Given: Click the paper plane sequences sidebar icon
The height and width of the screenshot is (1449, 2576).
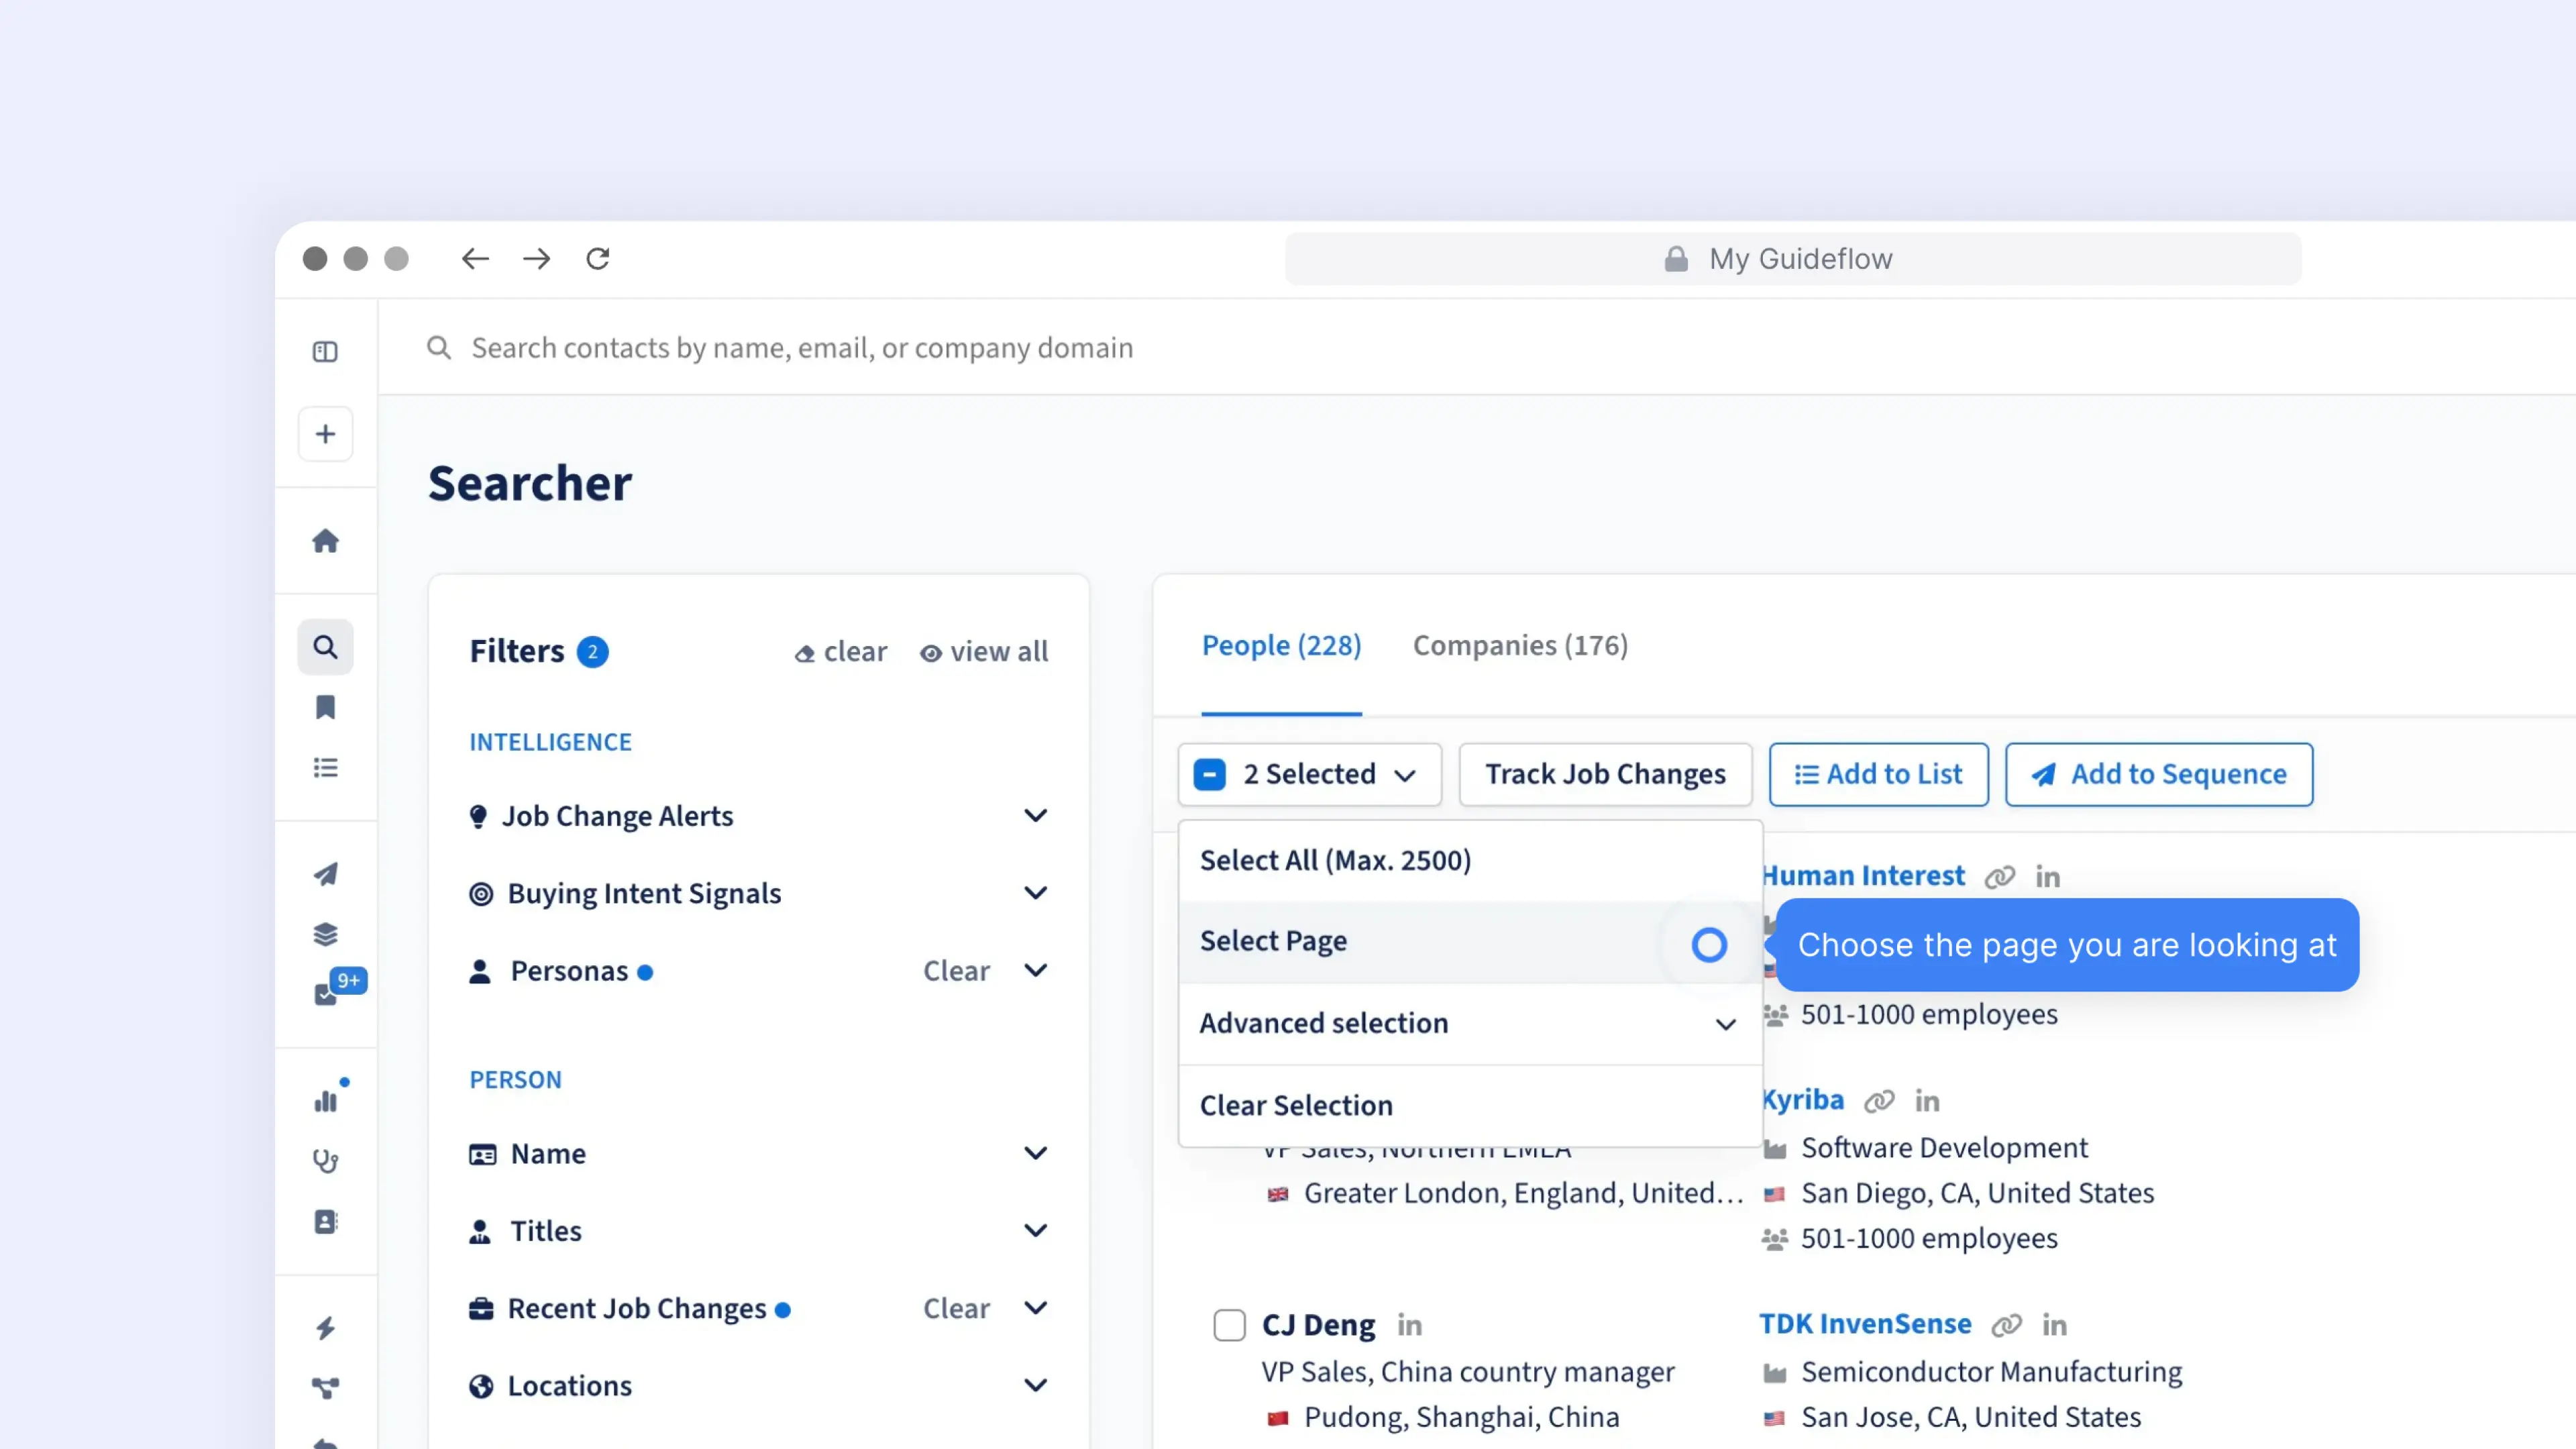Looking at the screenshot, I should [325, 873].
